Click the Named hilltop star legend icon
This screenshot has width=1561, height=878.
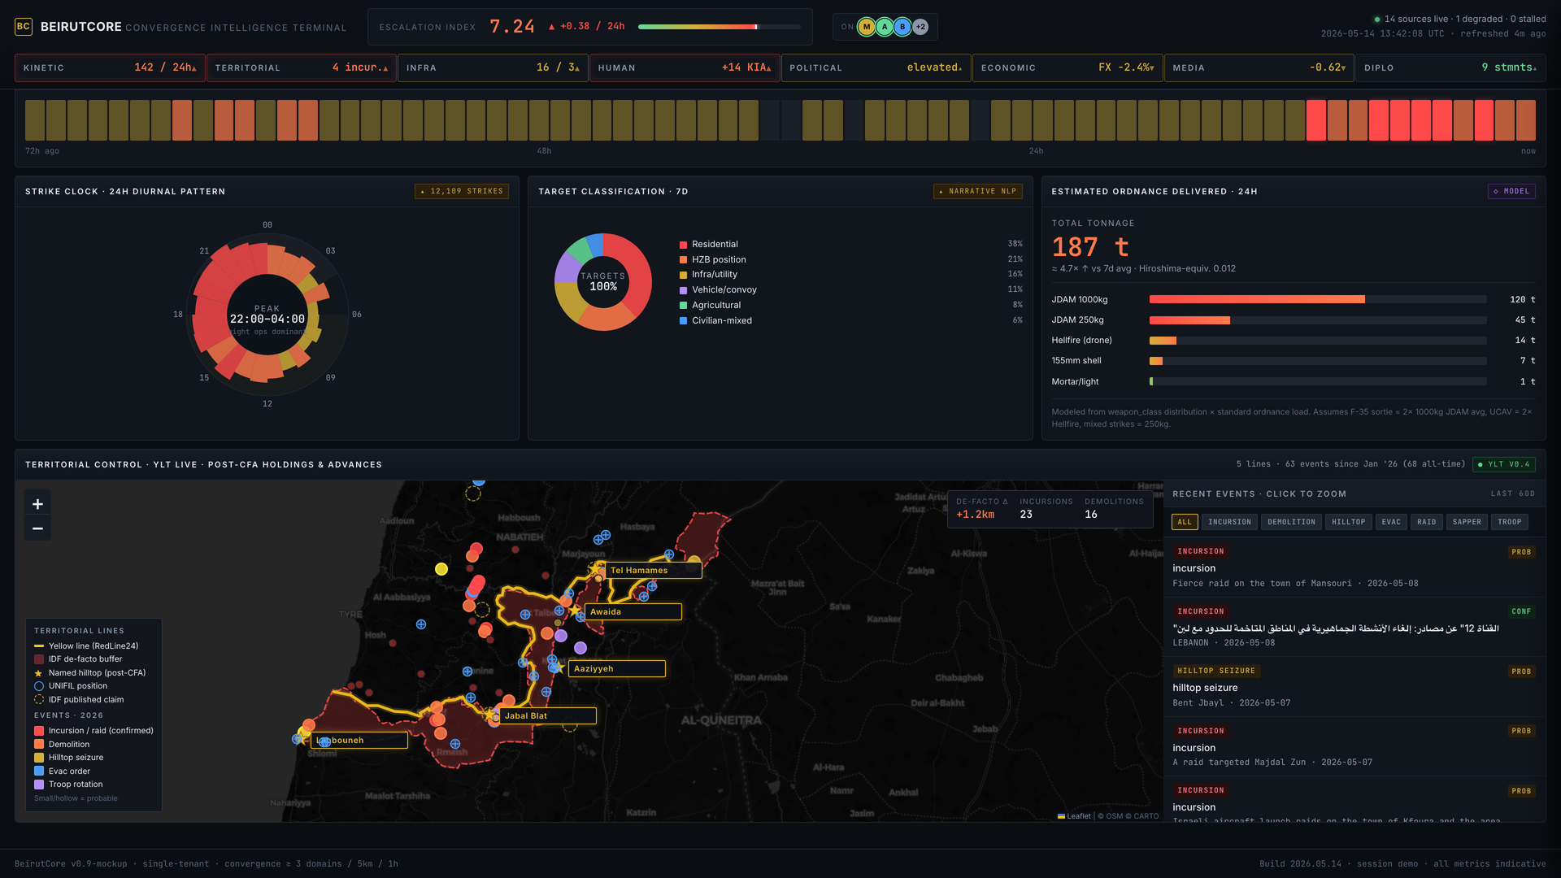(x=39, y=673)
